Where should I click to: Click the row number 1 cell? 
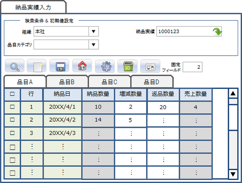pyautogui.click(x=31, y=107)
